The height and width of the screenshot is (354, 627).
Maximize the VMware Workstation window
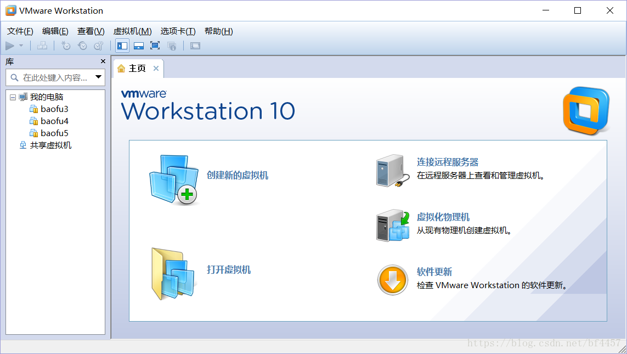coord(578,10)
